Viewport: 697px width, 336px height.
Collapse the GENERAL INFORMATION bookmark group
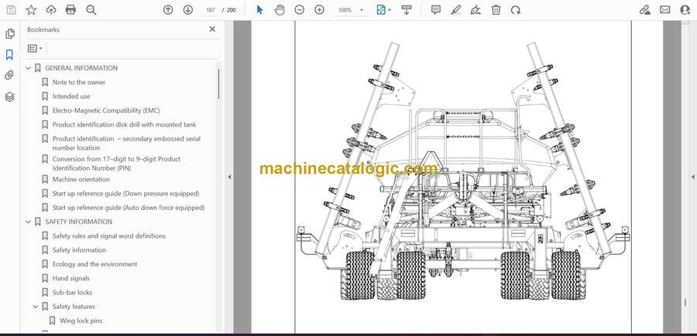click(x=29, y=68)
